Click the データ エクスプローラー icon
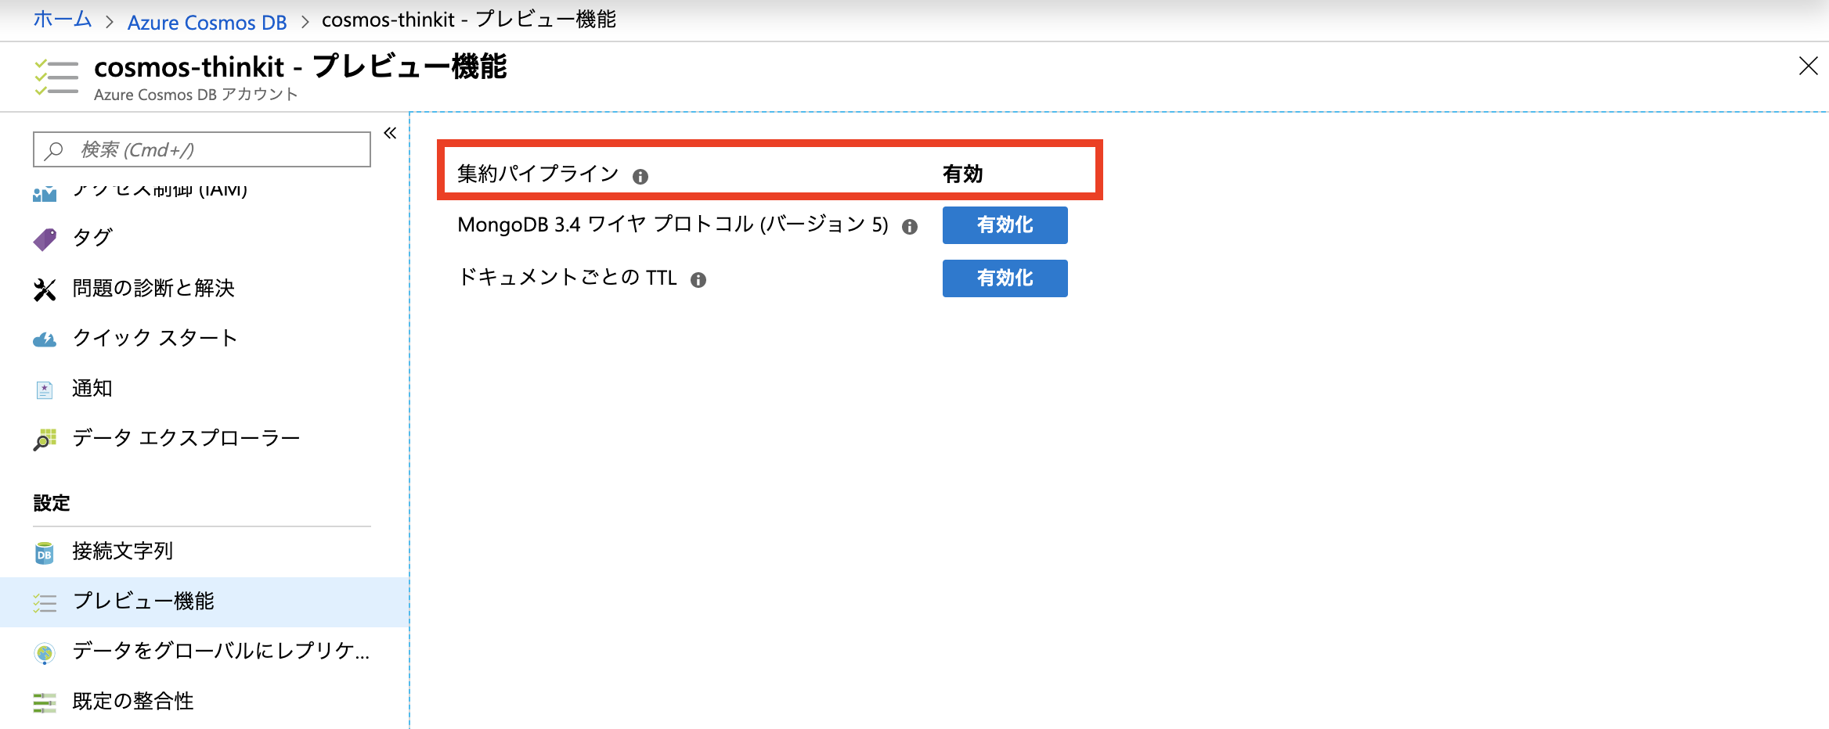Viewport: 1829px width, 729px height. (x=45, y=440)
